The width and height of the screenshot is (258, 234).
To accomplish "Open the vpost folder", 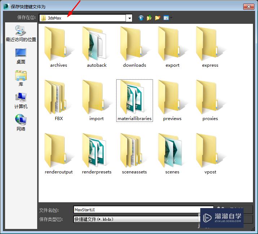I will (210, 154).
